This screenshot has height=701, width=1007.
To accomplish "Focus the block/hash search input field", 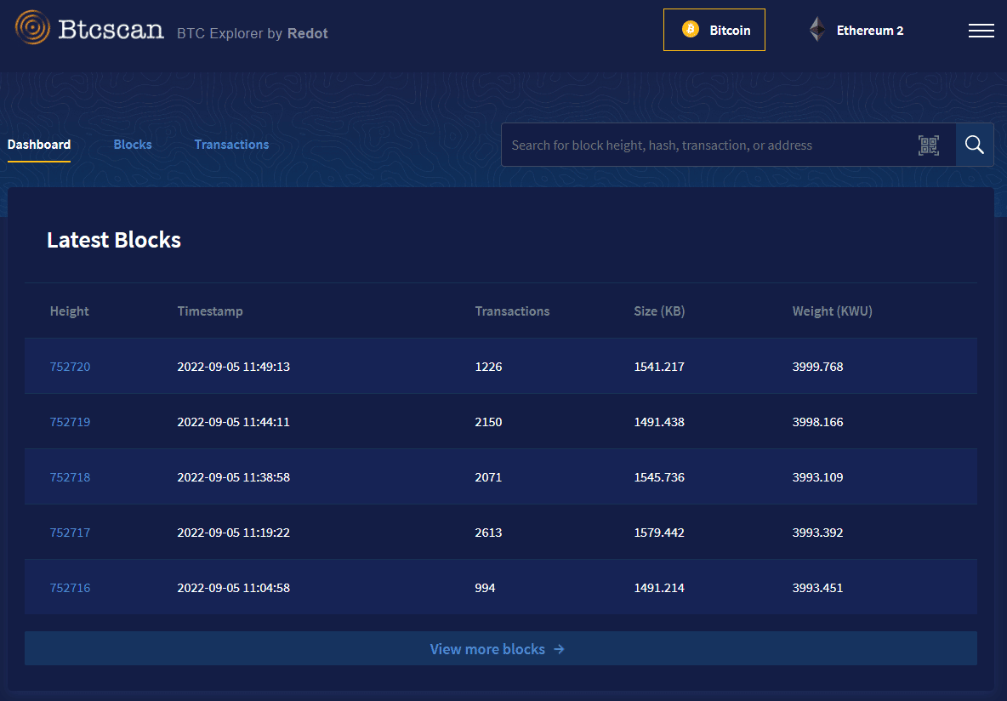I will [x=706, y=145].
